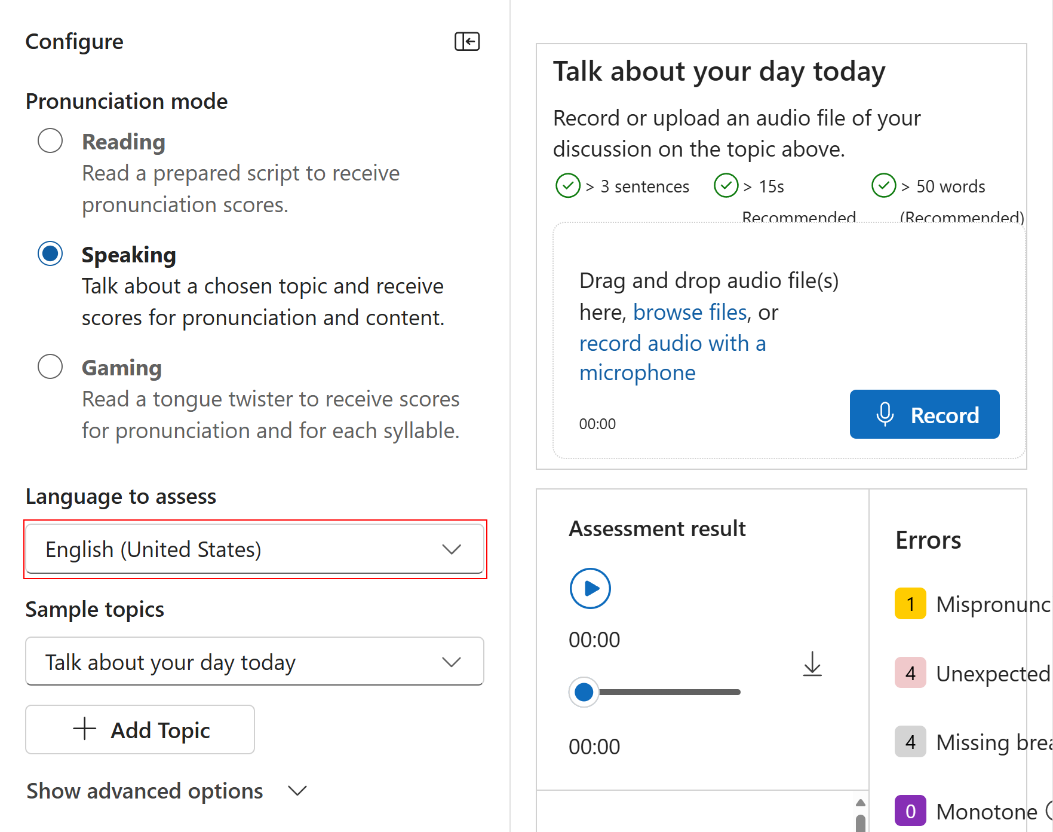The height and width of the screenshot is (832, 1053).
Task: Click the Add Topic button
Action: pyautogui.click(x=140, y=729)
